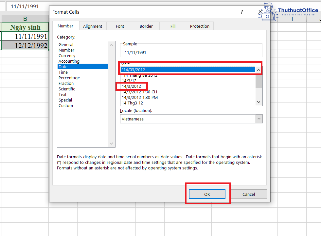Close the Format Cells dialog with the X
Viewport: 321px width, 236px height.
[260, 11]
